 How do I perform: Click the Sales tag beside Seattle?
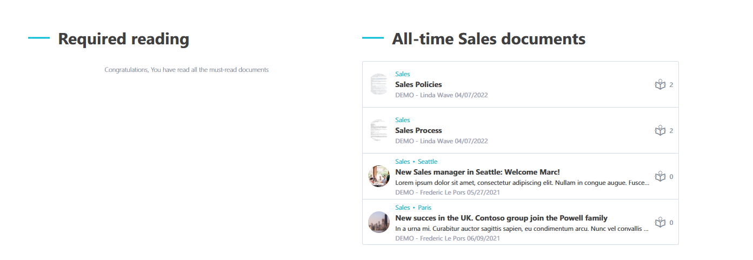[x=403, y=162]
